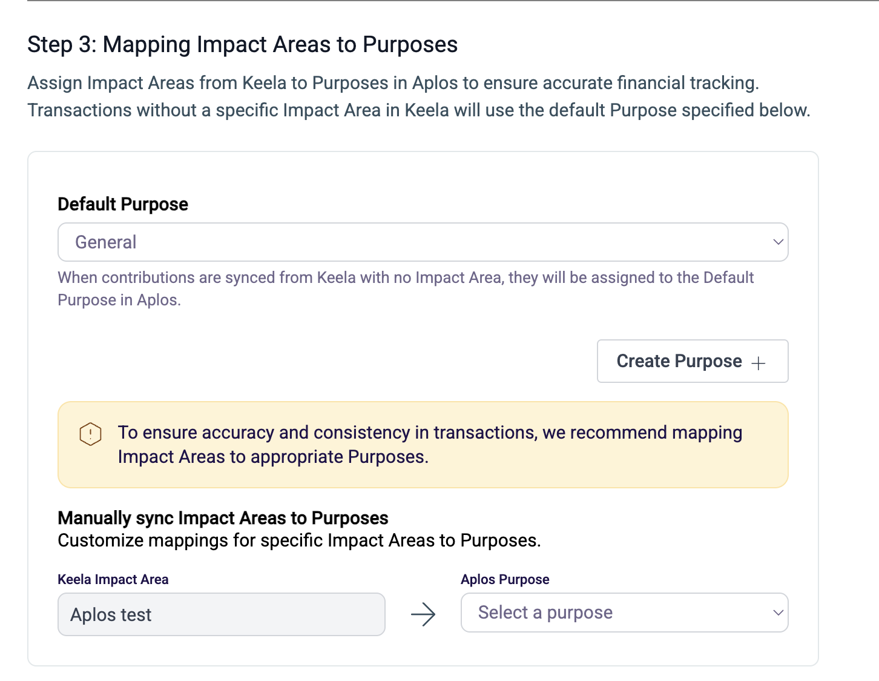Click the warning hexagon icon in yellow banner

point(90,434)
